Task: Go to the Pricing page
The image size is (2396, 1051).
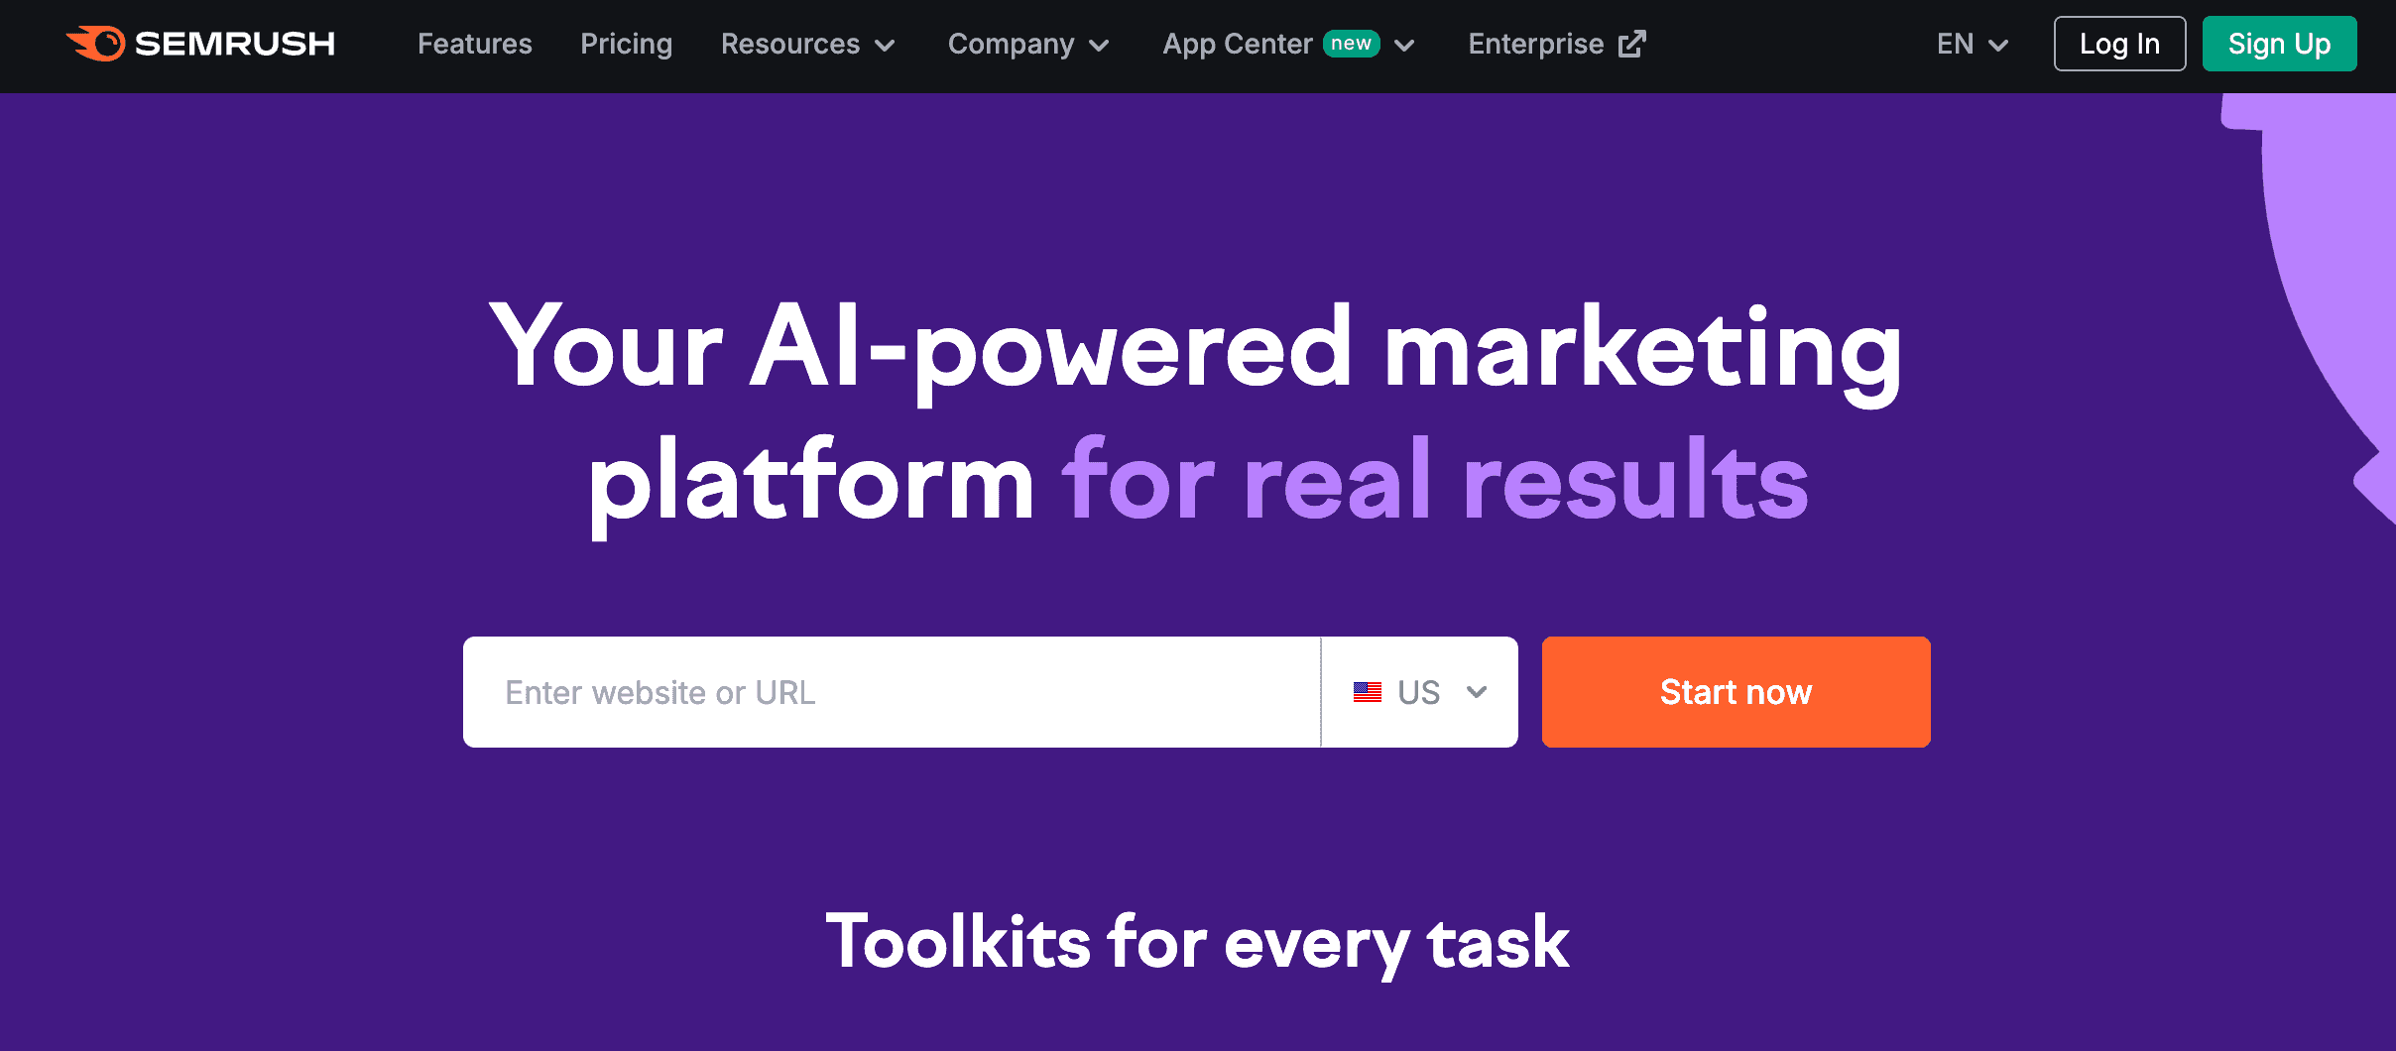Action: pyautogui.click(x=626, y=44)
